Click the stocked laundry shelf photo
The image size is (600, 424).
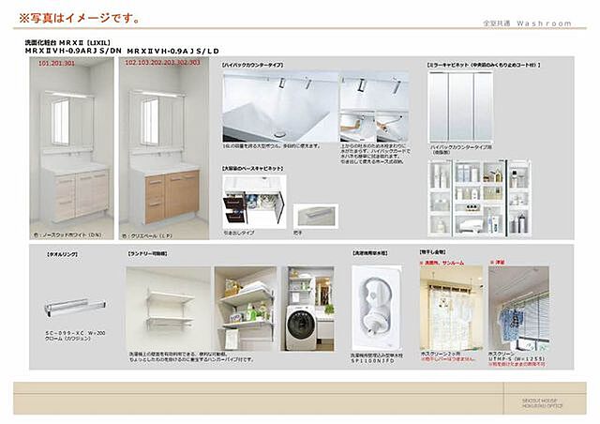[246, 309]
